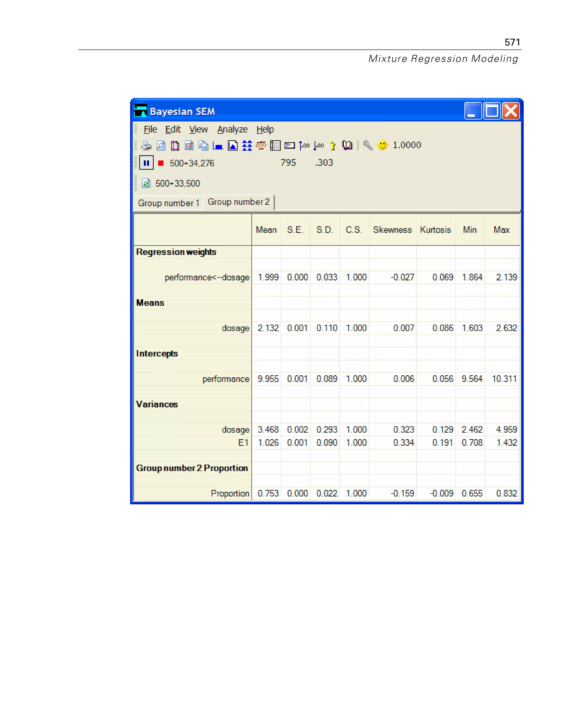Click the C.S. column header
This screenshot has height=703, width=573.
tap(354, 230)
